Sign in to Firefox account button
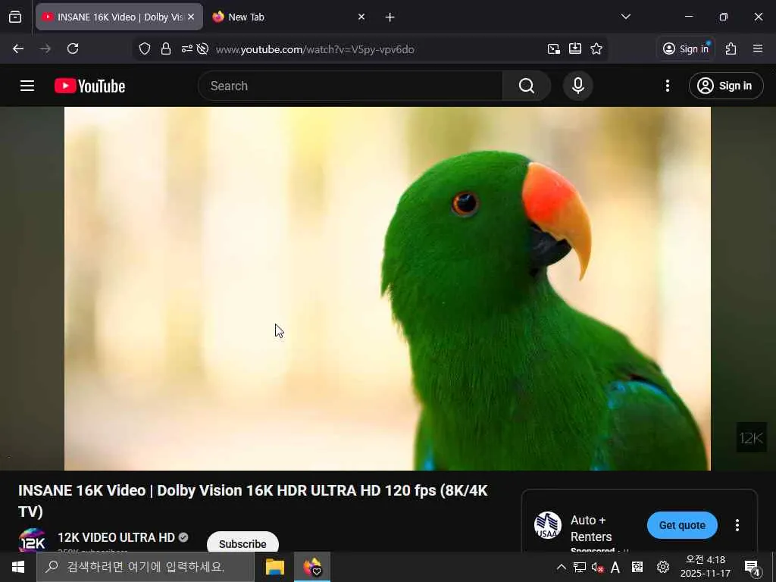 (x=686, y=48)
